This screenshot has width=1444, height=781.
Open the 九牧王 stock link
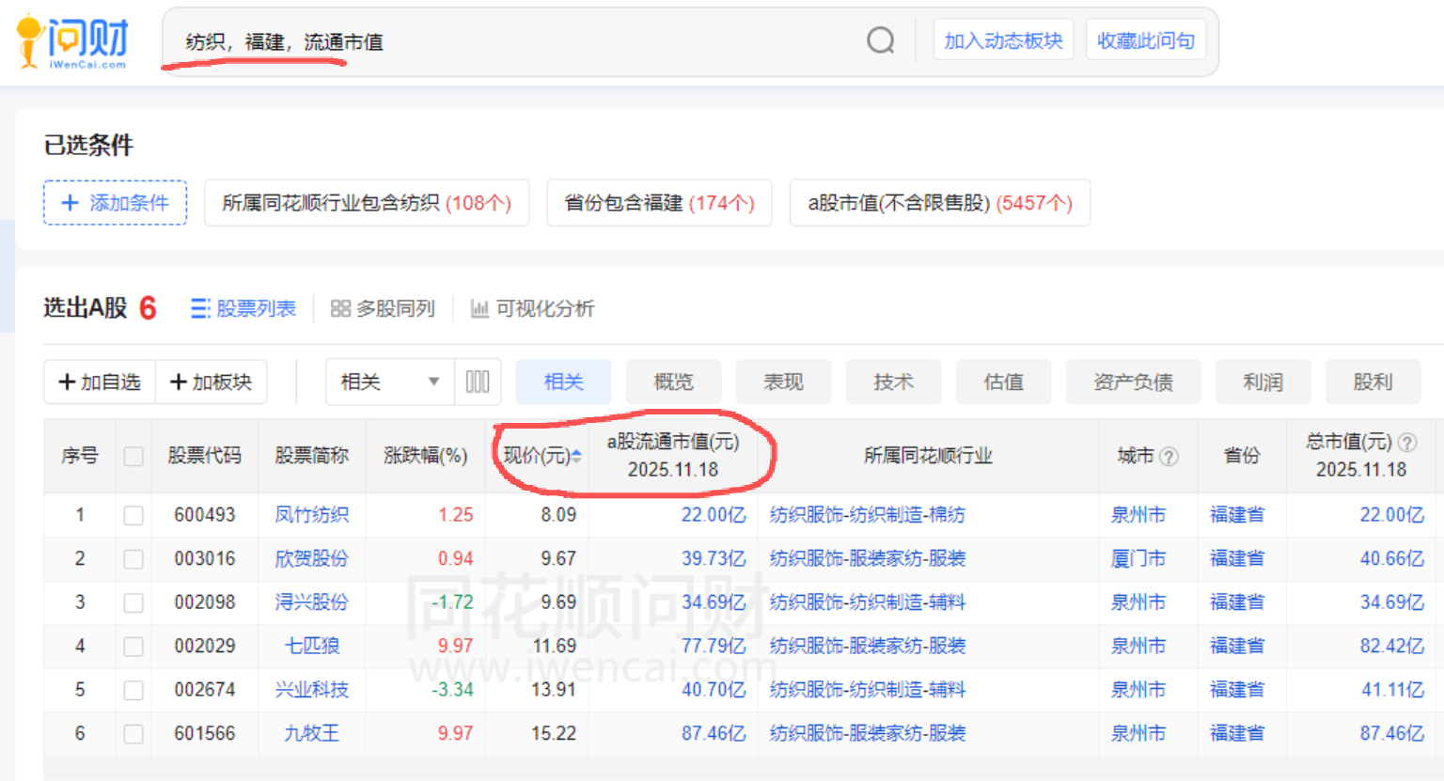[311, 734]
